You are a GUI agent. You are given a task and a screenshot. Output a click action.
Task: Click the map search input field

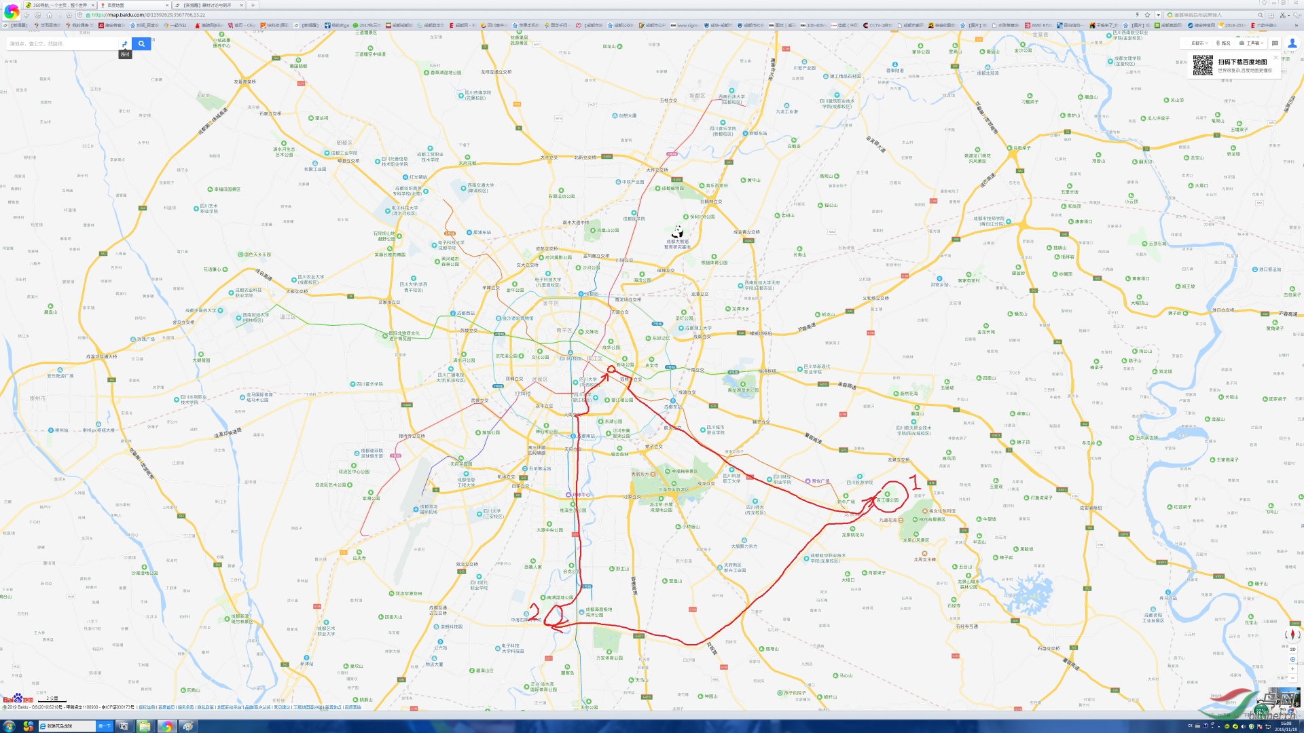[61, 44]
